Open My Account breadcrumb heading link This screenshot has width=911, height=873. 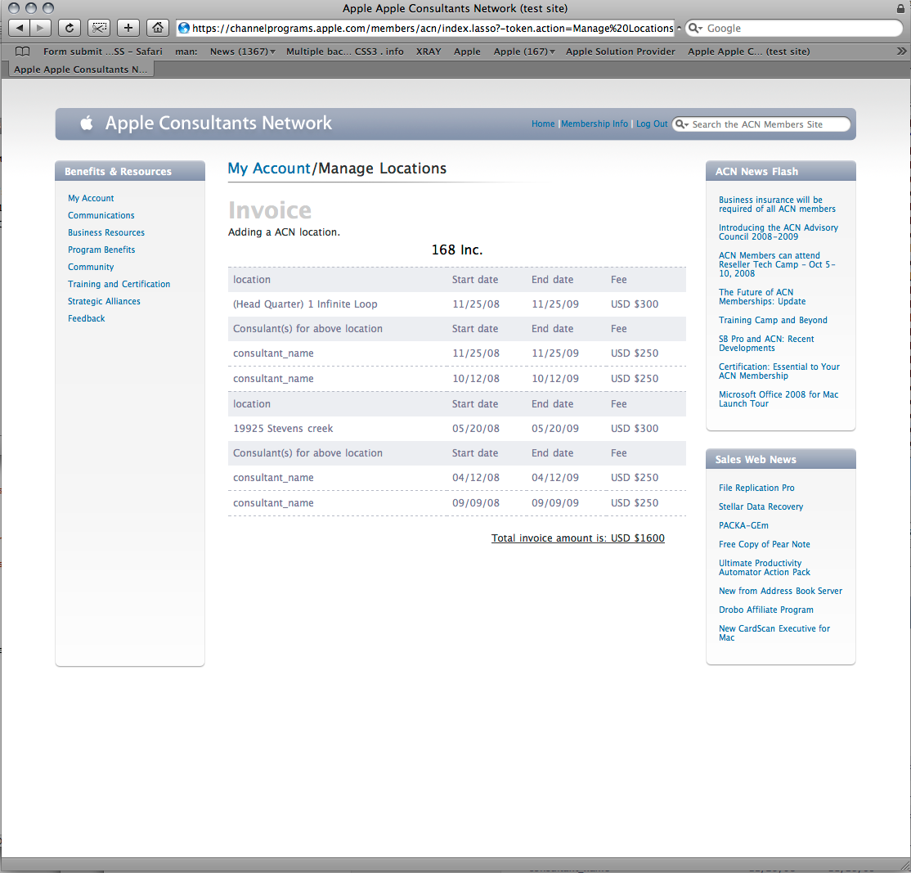click(x=269, y=169)
